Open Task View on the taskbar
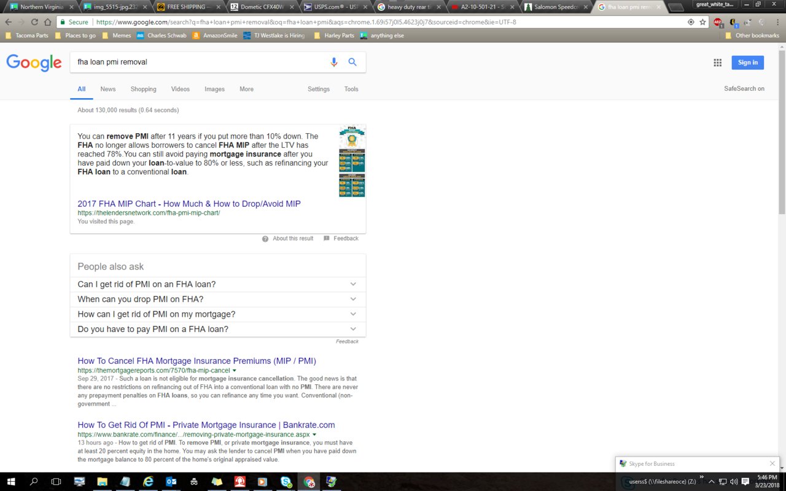This screenshot has width=786, height=491. [x=56, y=482]
